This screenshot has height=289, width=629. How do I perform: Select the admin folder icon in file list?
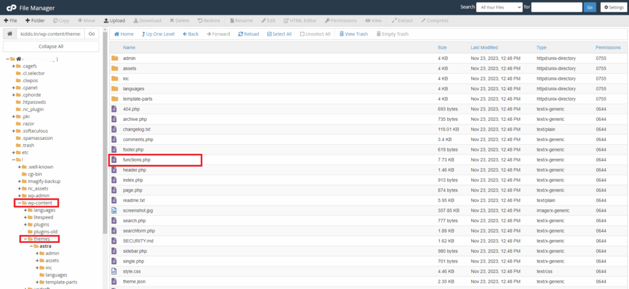(x=115, y=58)
